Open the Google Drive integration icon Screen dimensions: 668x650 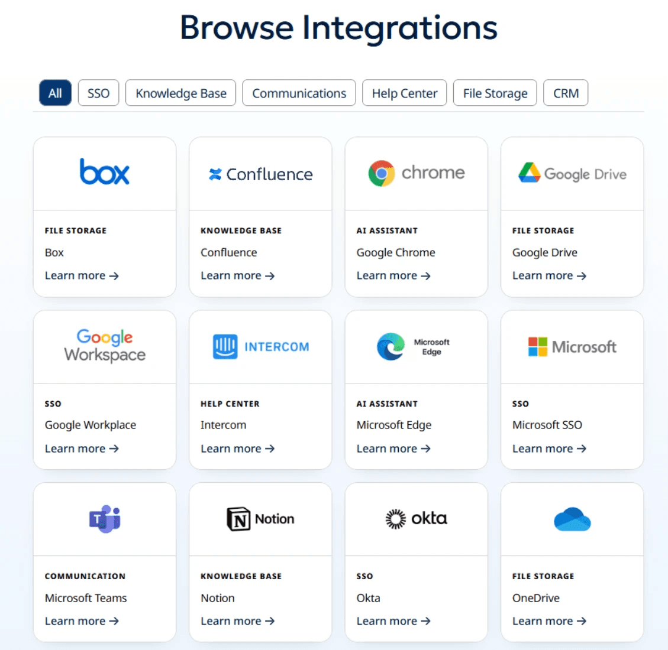click(x=571, y=174)
